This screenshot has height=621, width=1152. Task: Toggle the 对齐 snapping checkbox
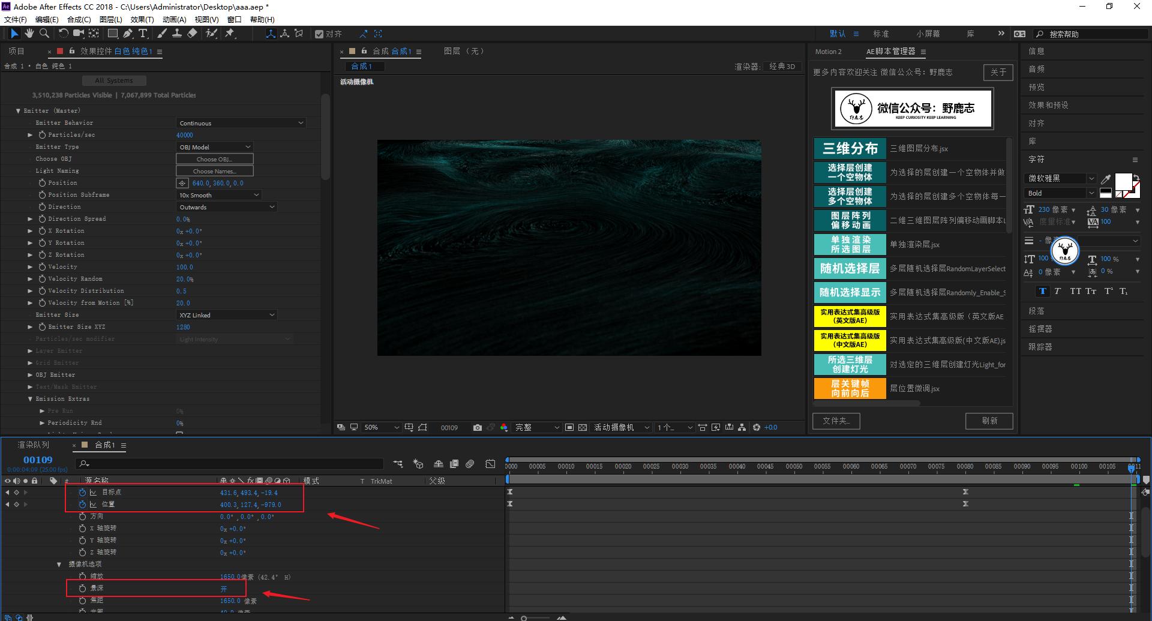click(x=319, y=34)
